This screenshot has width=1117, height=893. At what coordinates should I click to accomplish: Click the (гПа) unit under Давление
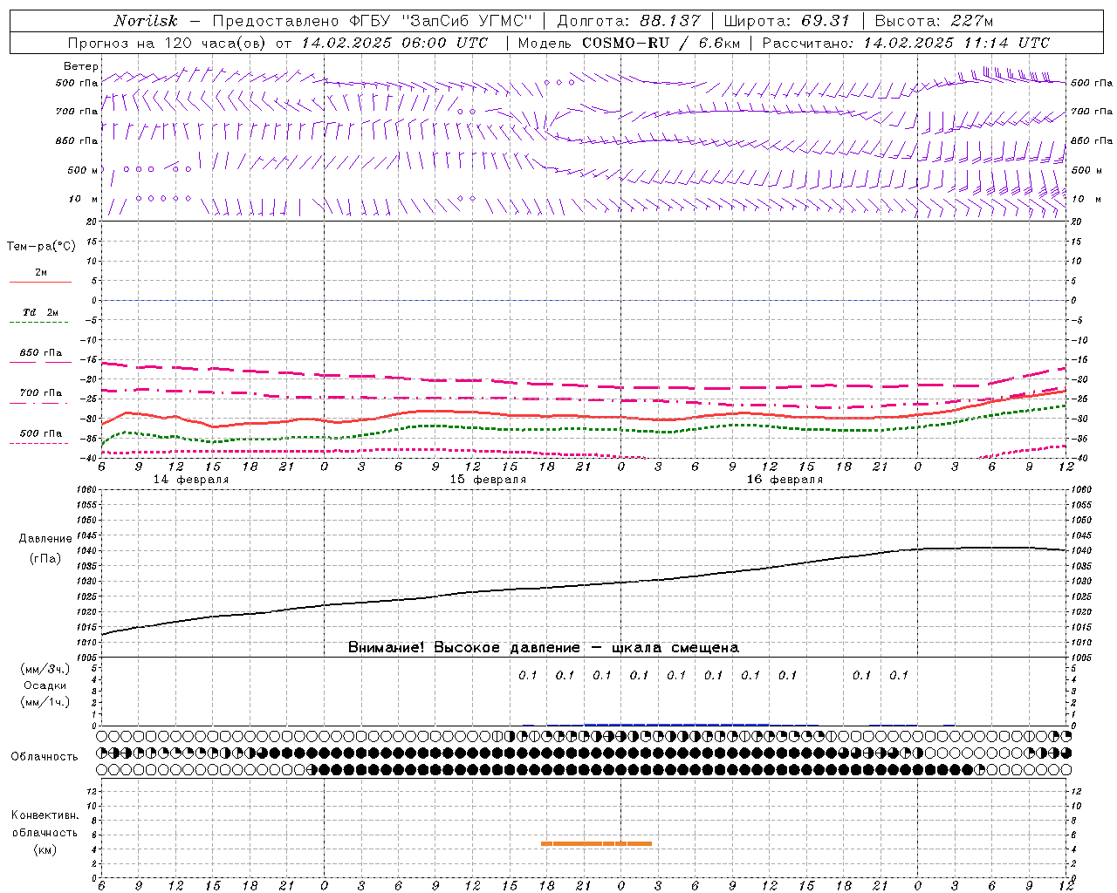coord(45,559)
